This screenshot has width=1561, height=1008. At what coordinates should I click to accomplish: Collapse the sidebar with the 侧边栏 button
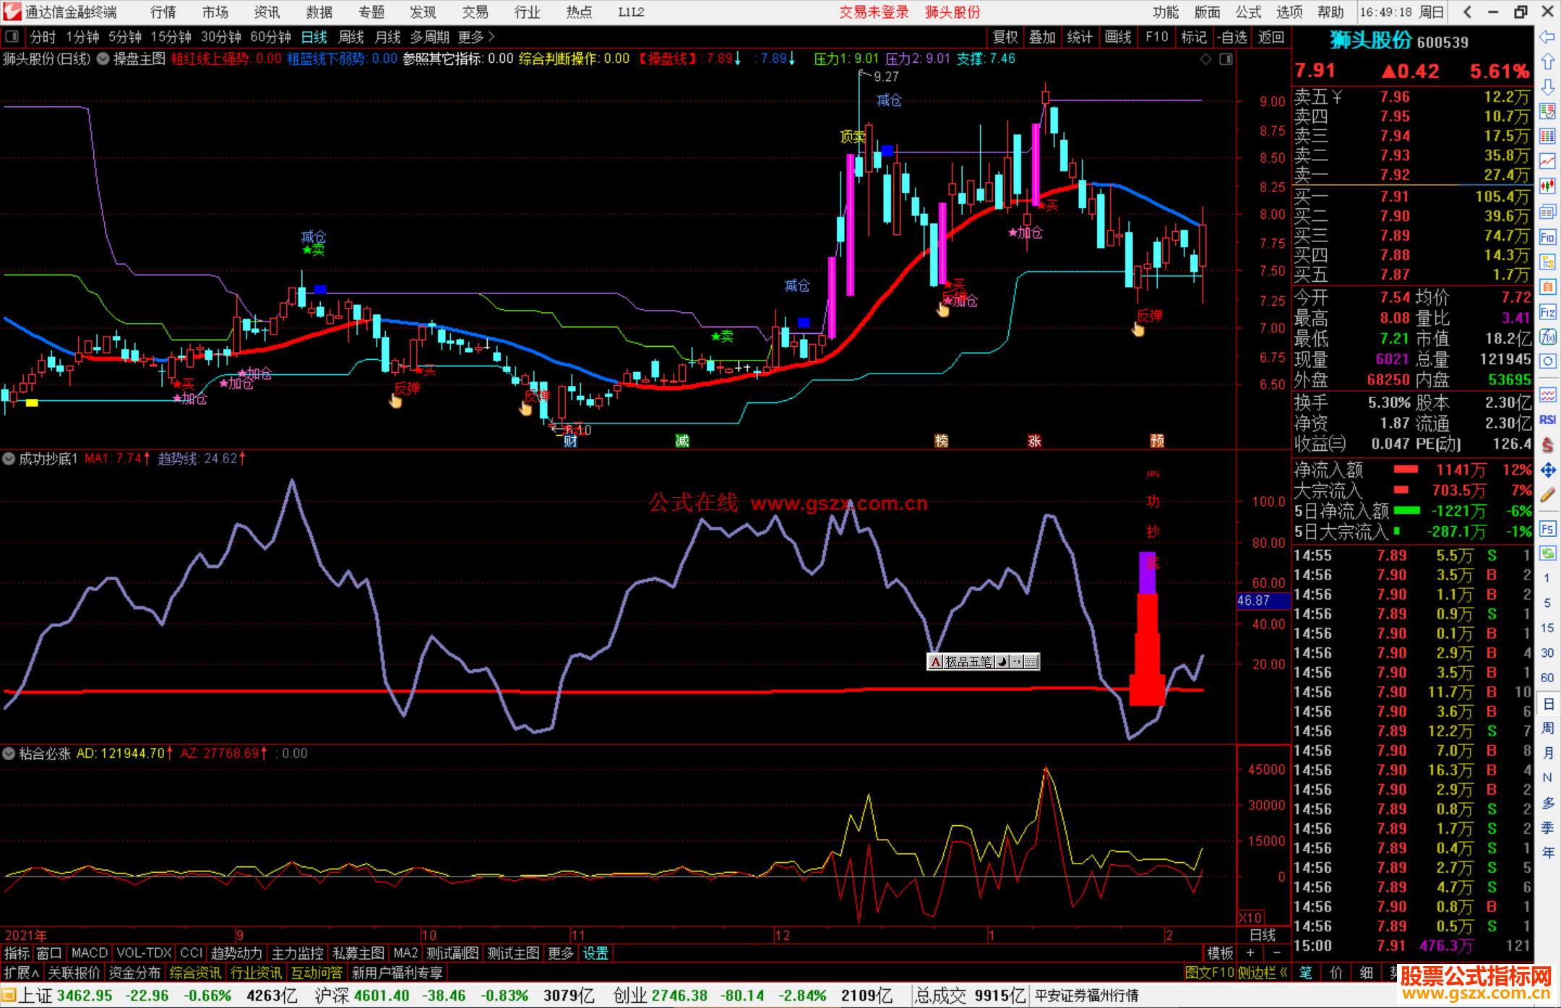1263,973
